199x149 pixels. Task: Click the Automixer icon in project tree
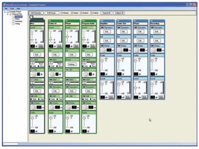coord(13,22)
